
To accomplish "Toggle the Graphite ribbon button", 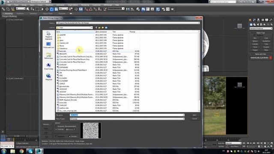I will [143, 9].
